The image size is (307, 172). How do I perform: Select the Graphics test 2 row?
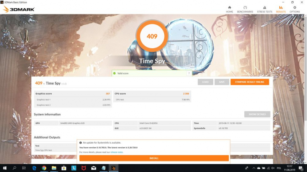point(73,105)
